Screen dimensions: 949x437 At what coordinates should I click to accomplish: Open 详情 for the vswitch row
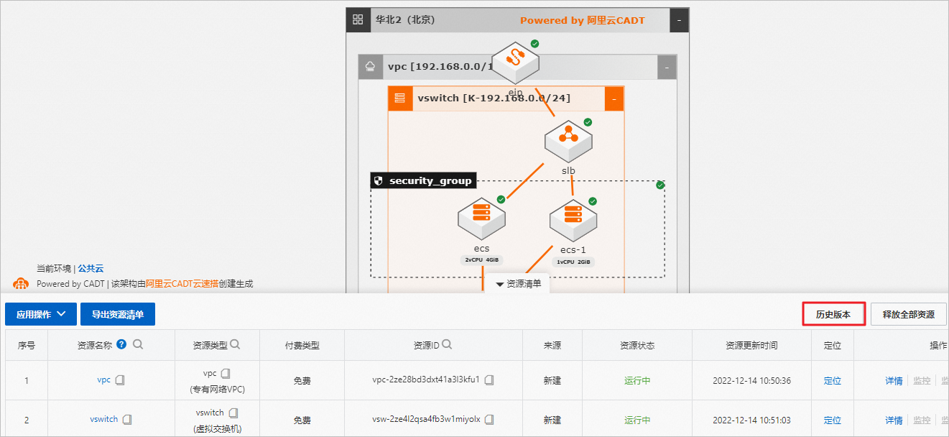coord(894,420)
